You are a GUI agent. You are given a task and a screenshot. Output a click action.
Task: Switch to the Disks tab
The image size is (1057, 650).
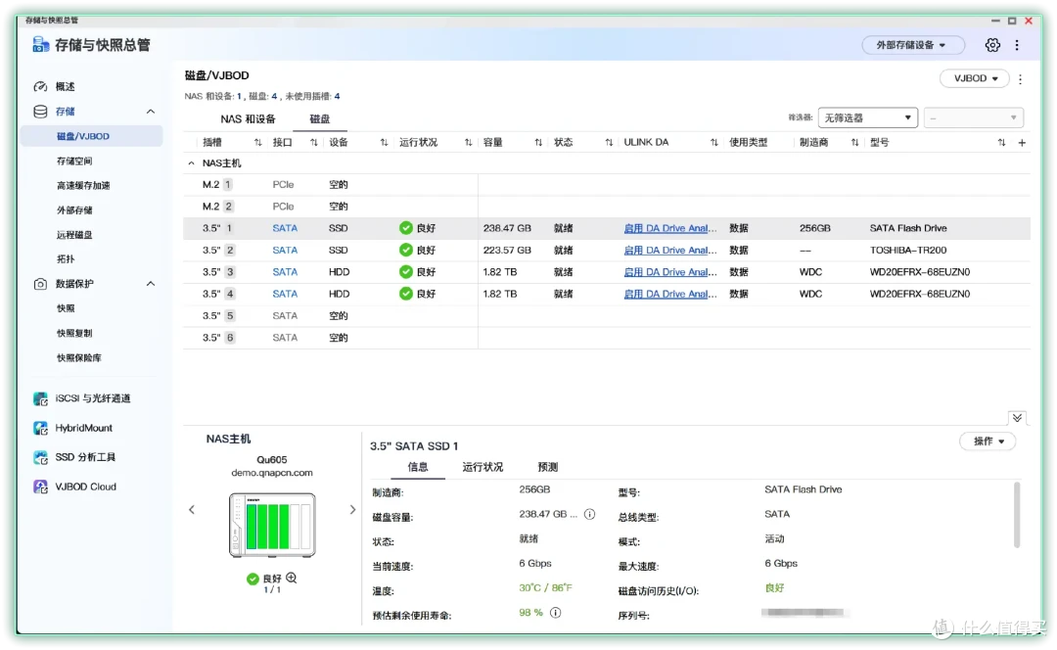pos(319,119)
